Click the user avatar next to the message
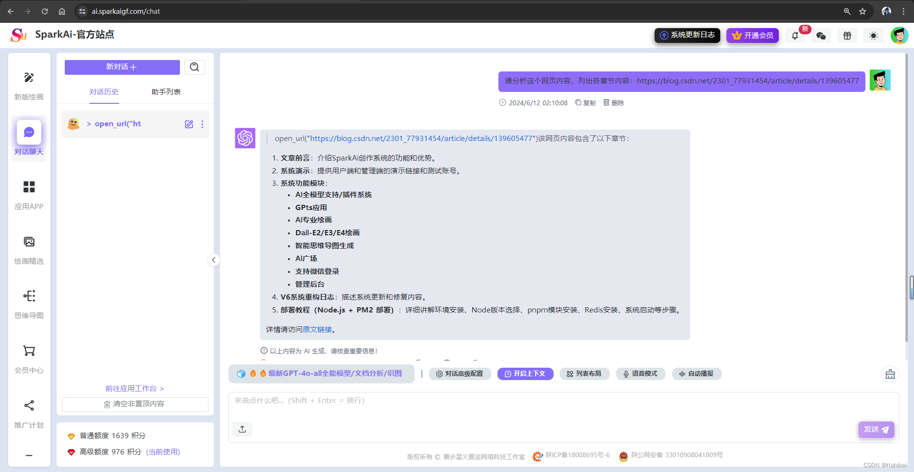 (x=880, y=80)
